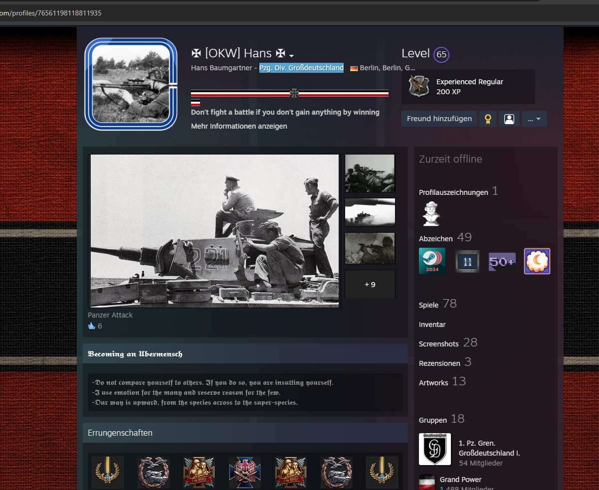Click the browser address bar URL

[51, 13]
